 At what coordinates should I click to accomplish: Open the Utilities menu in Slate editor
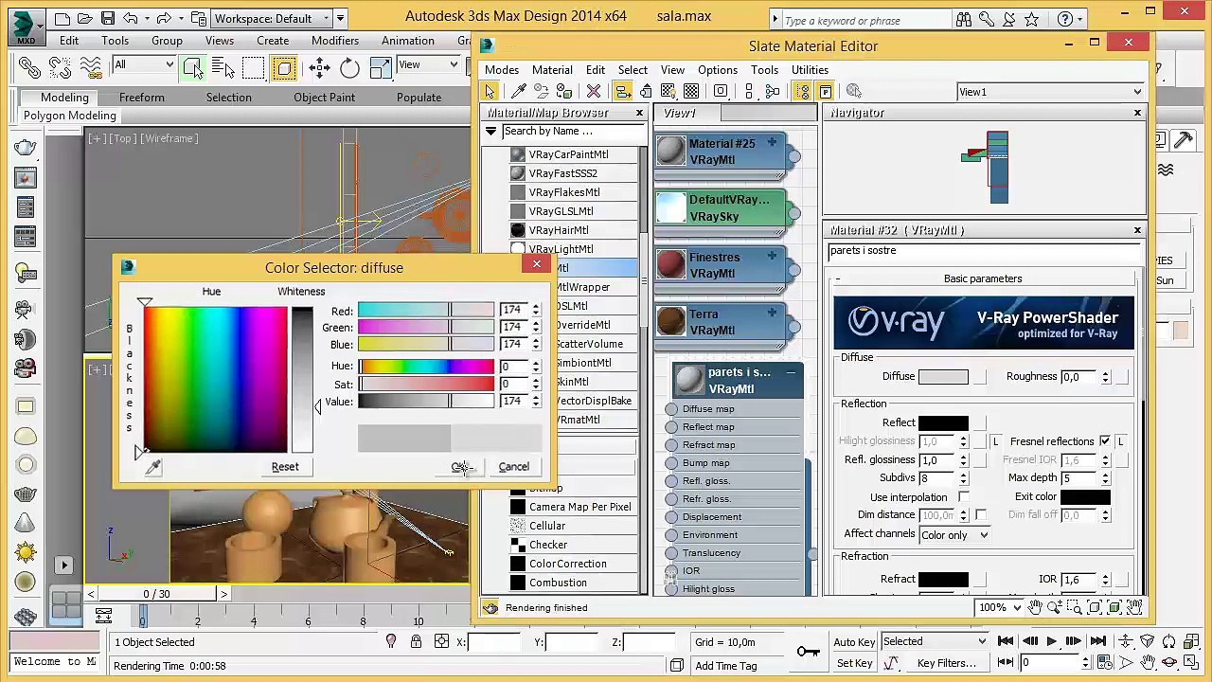810,70
